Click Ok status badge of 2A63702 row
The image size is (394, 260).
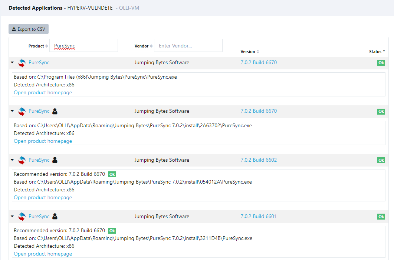[381, 111]
